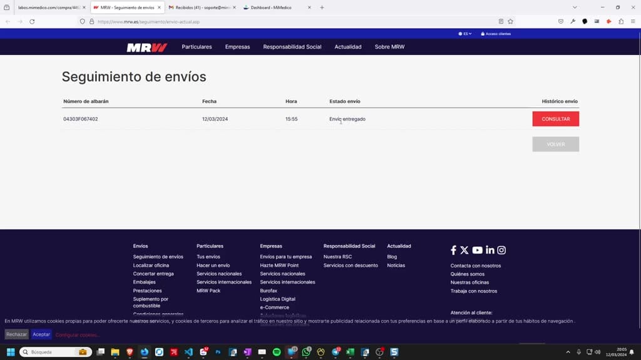Open footer link Burofax
641x360 pixels.
269,291
